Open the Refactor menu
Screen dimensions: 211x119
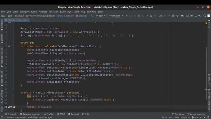coord(53,12)
